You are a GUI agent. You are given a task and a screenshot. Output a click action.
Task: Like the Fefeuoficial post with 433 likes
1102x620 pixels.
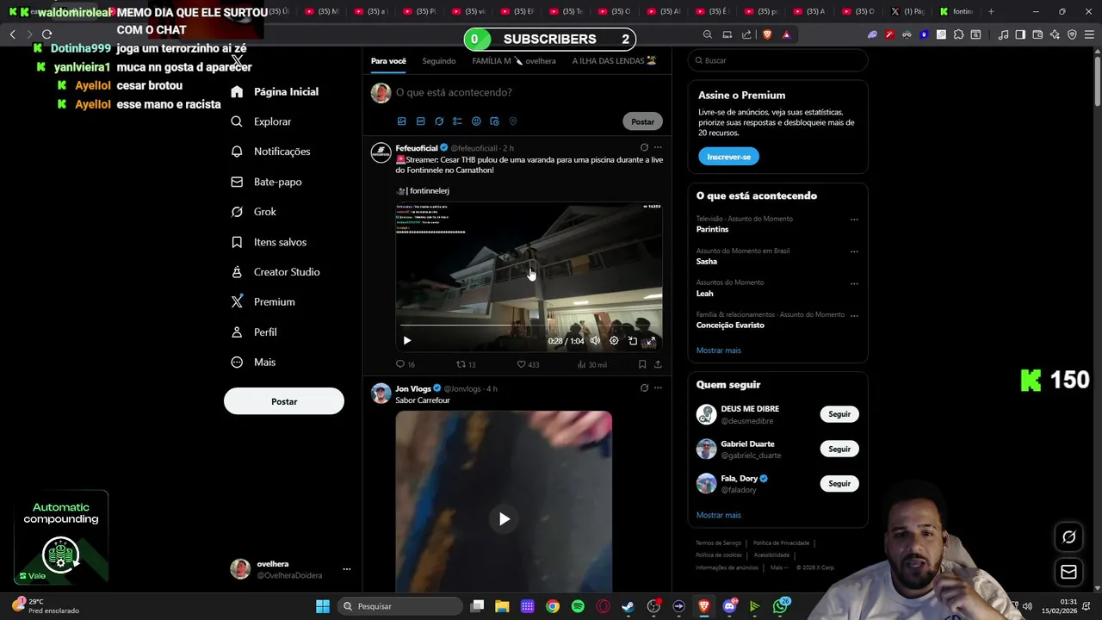point(528,364)
